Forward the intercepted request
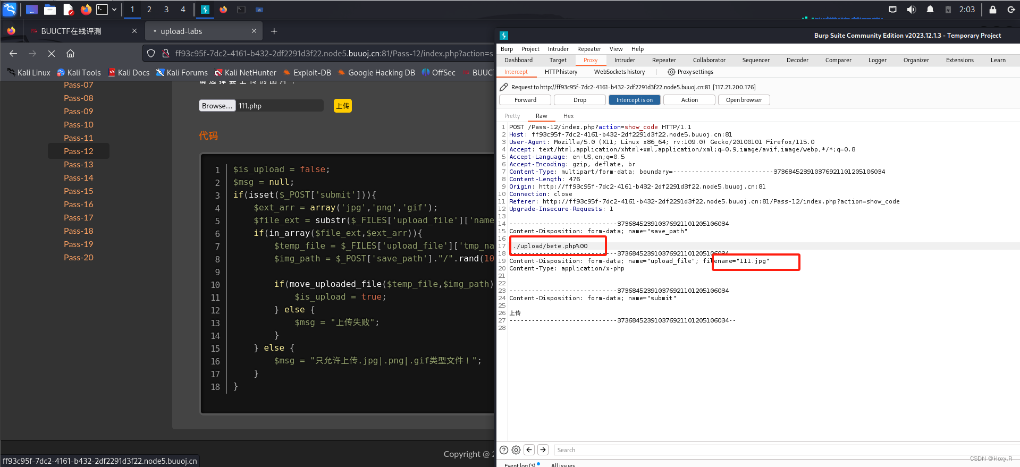 tap(525, 100)
